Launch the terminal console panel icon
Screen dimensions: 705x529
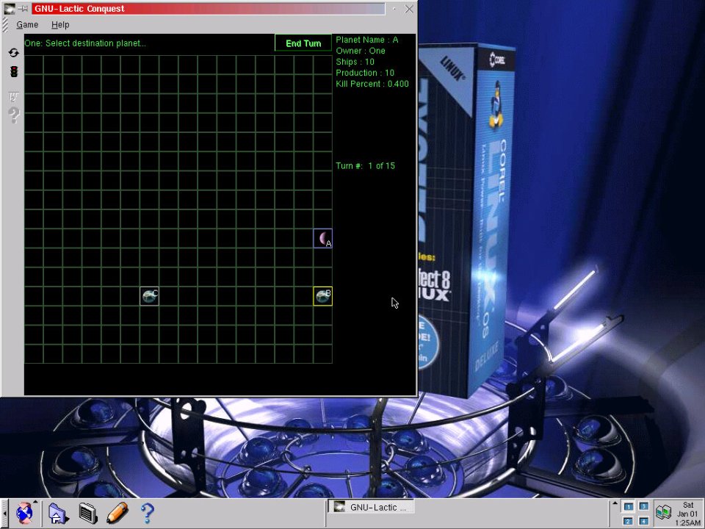pyautogui.click(x=88, y=513)
